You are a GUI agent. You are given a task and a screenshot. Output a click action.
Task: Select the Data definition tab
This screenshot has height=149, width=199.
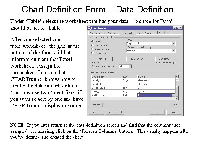point(128,33)
